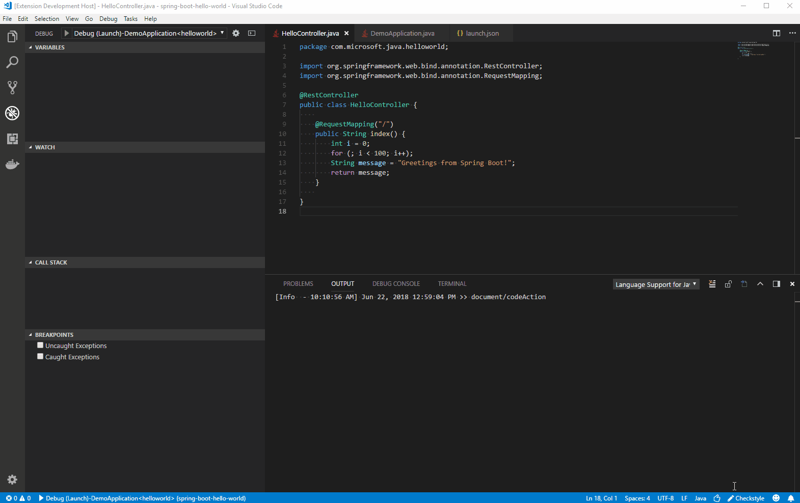800x503 pixels.
Task: Clear the output panel
Action: [x=712, y=284]
